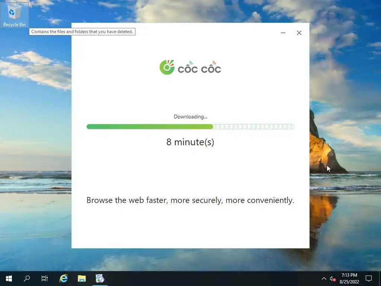Expand hidden system tray icons chevron
This screenshot has width=381, height=286.
(324, 279)
